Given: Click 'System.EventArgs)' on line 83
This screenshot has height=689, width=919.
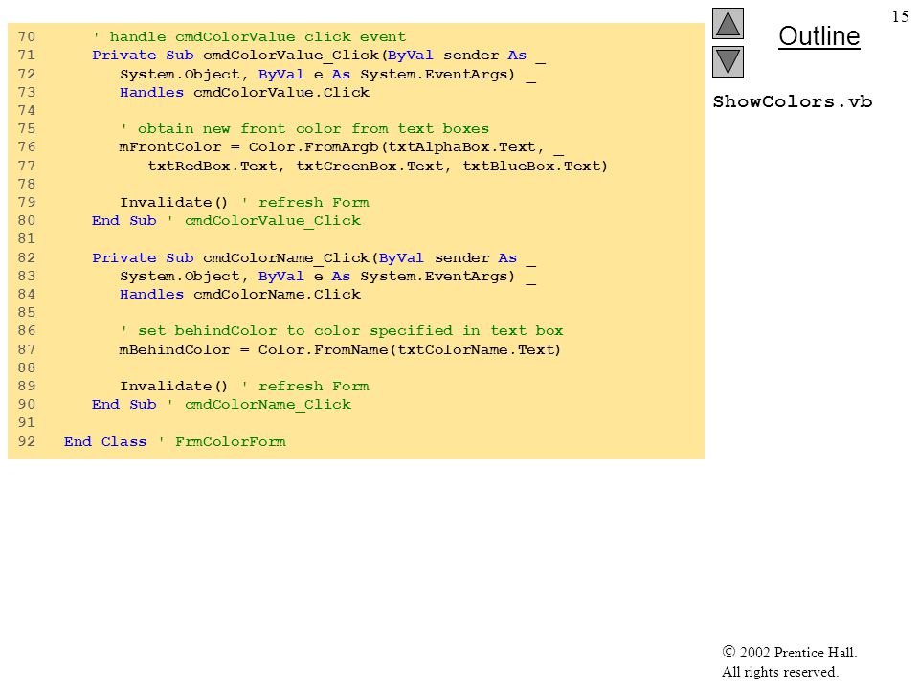Looking at the screenshot, I should tap(437, 276).
